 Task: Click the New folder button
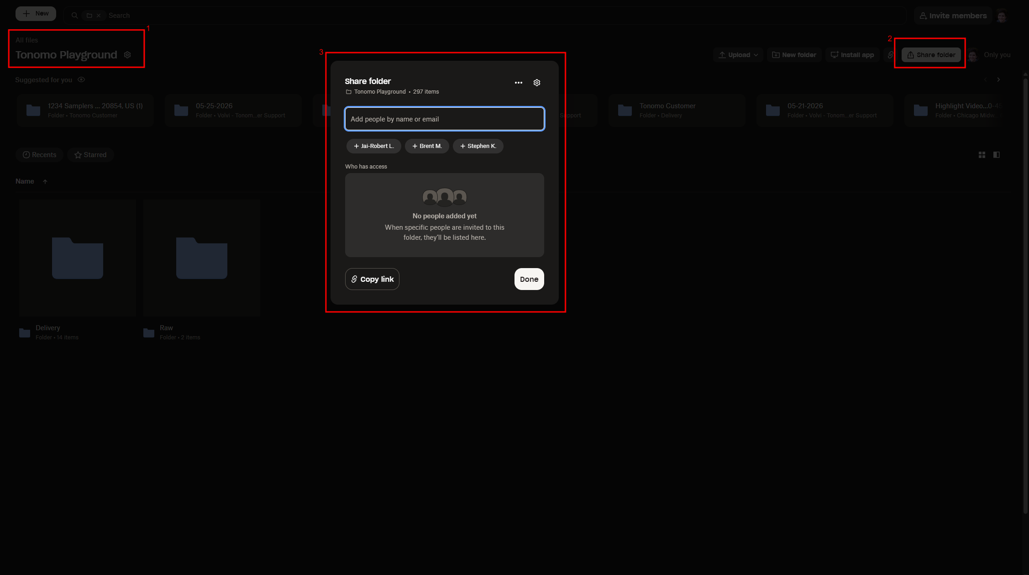point(794,55)
